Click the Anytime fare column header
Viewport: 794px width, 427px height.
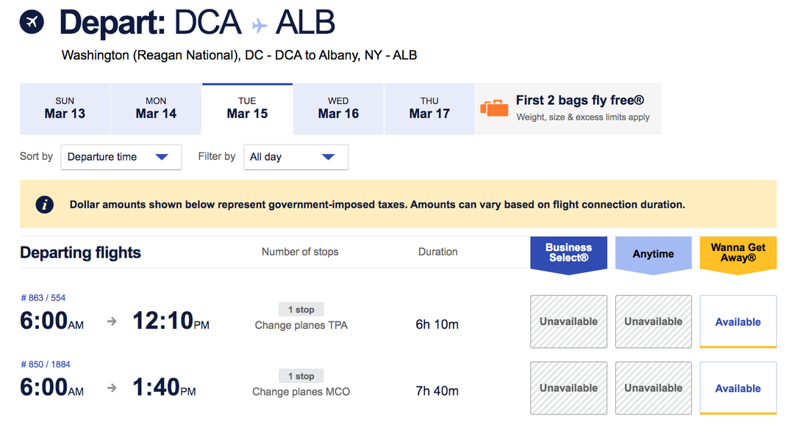pos(653,254)
